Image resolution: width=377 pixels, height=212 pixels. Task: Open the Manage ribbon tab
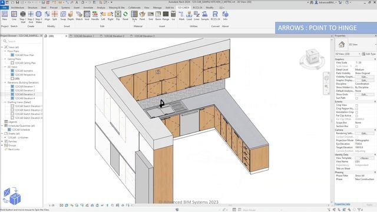click(157, 8)
